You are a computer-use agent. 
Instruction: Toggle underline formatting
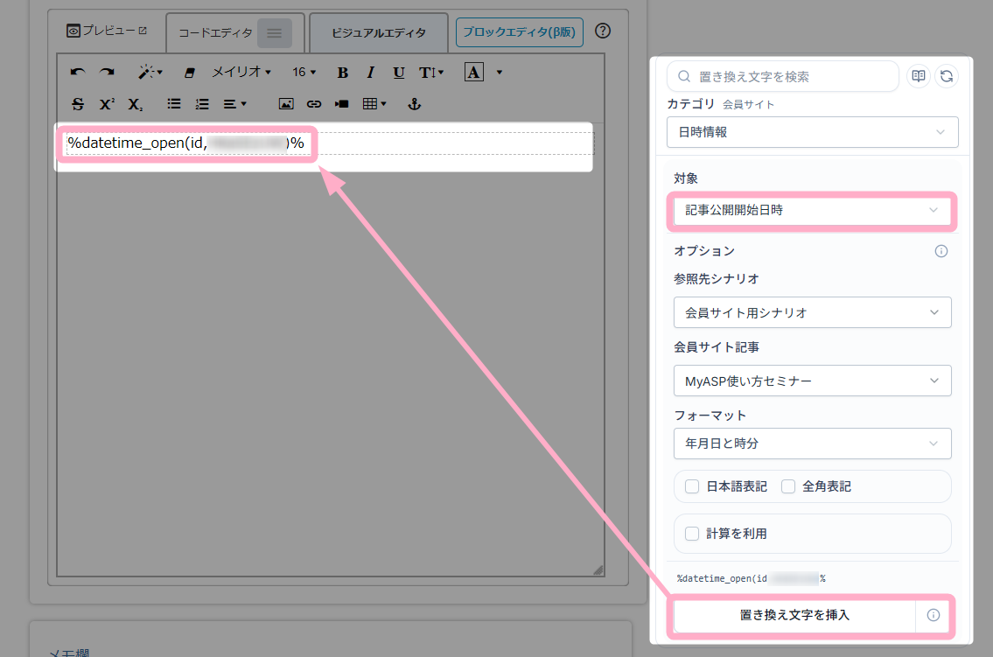pos(398,73)
